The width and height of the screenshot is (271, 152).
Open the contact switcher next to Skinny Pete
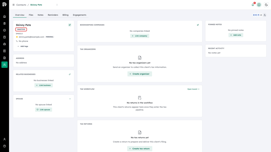tap(57, 5)
